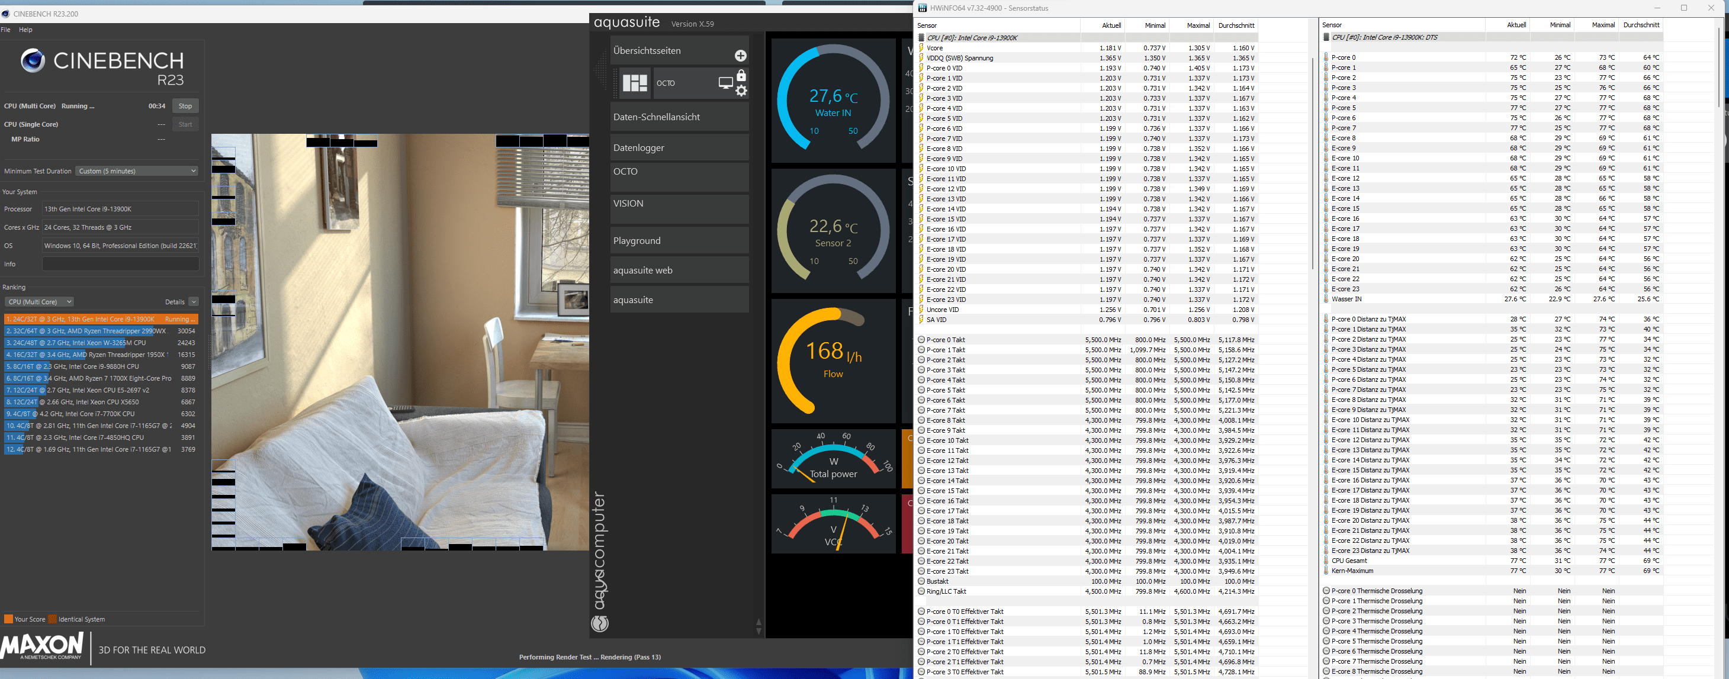Click the Info input field in Cinebench
The width and height of the screenshot is (1729, 679).
[x=121, y=263]
